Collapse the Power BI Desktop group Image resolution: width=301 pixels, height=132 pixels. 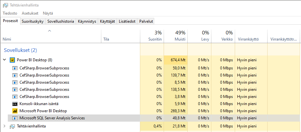[x=5, y=60]
